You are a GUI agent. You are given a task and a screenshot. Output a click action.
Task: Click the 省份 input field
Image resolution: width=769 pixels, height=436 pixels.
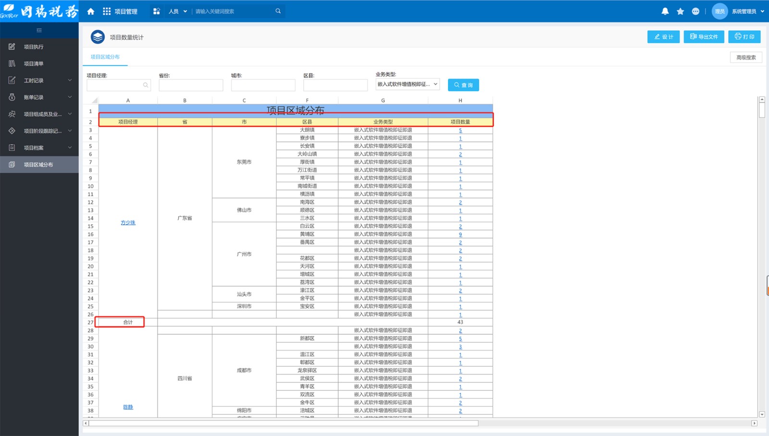191,85
